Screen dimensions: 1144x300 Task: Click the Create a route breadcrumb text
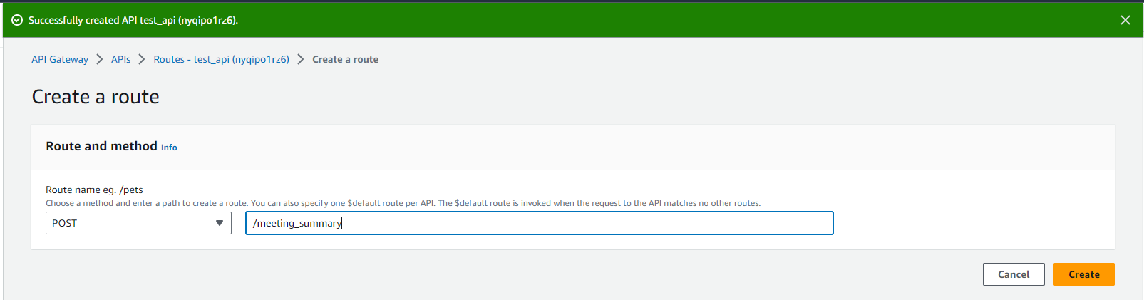pos(345,59)
